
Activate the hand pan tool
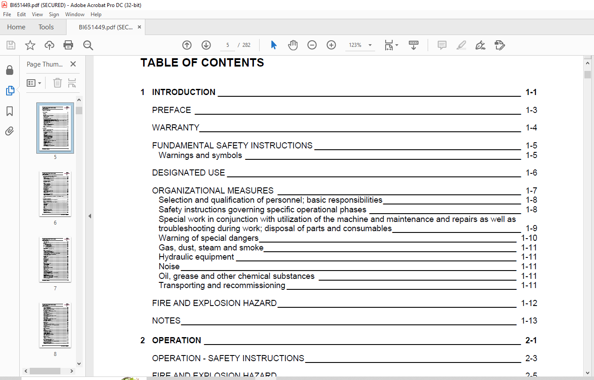(x=293, y=45)
